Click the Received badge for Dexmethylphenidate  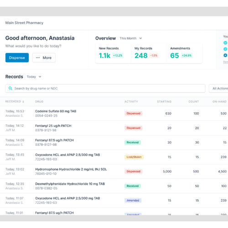point(133,186)
